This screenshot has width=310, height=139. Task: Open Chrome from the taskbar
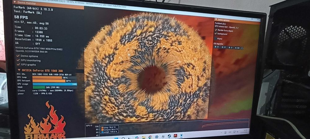(150, 137)
